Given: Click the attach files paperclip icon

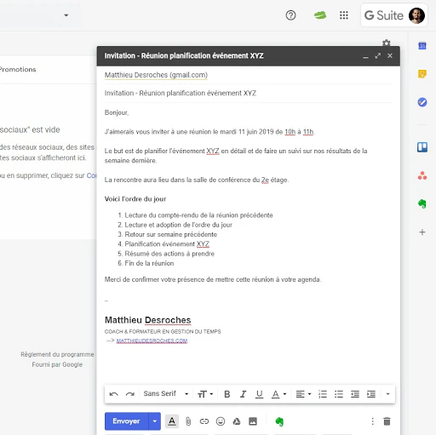Looking at the screenshot, I should (188, 421).
